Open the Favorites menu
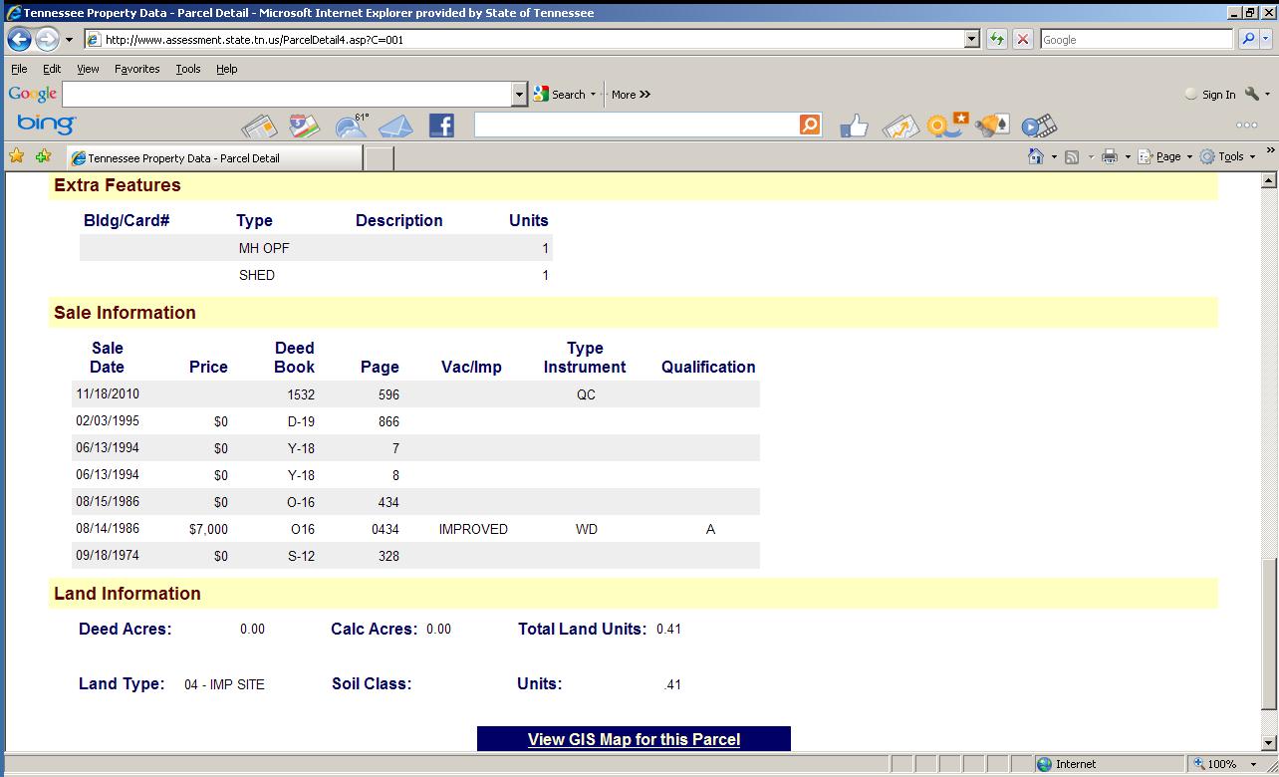 [137, 69]
